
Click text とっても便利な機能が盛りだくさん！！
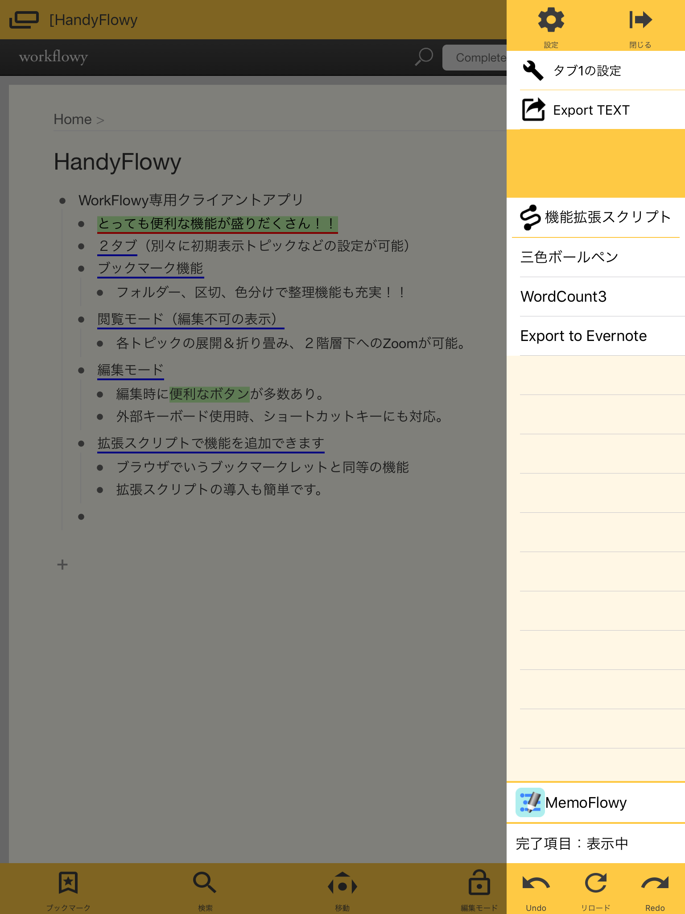(x=217, y=224)
